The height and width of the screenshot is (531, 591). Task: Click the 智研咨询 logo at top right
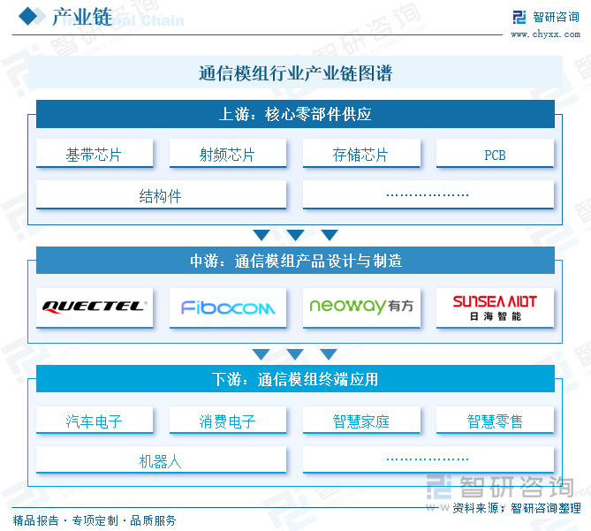546,17
